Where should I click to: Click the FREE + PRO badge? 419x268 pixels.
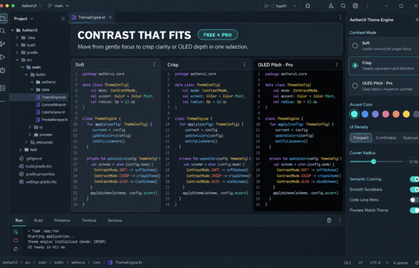(x=218, y=35)
